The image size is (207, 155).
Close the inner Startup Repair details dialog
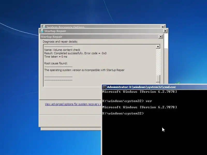point(160,37)
